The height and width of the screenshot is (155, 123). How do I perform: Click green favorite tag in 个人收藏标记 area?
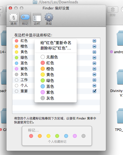pos(57,136)
